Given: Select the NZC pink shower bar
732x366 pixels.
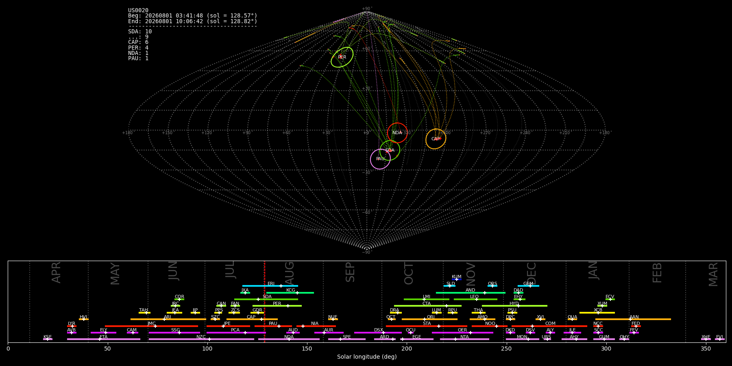Looking at the screenshot, I should point(201,339).
